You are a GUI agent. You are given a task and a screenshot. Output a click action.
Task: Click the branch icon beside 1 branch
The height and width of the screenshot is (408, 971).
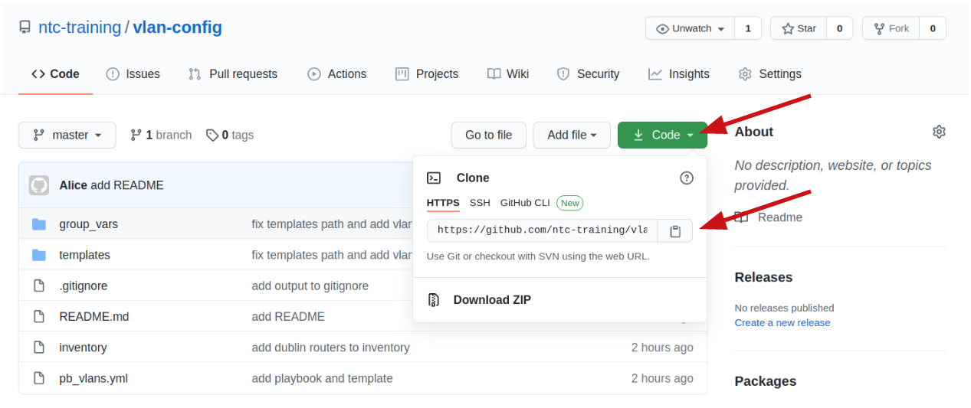point(136,135)
